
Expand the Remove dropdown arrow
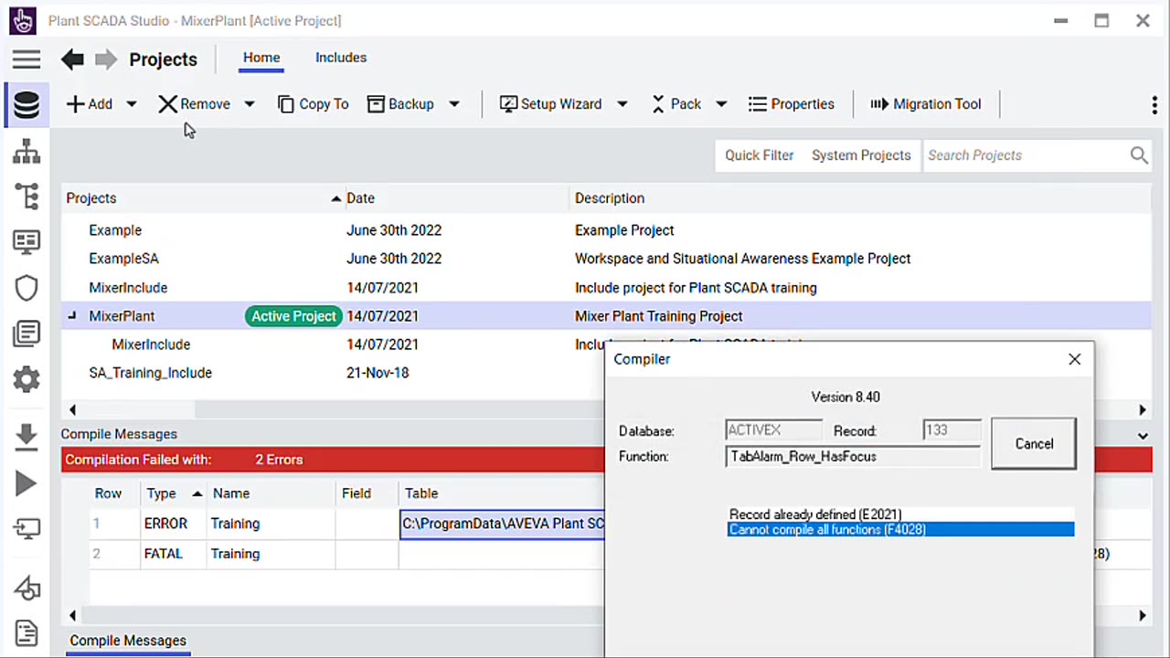coord(249,104)
